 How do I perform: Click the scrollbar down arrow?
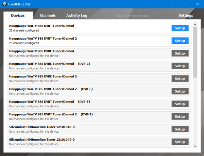[x=195, y=146]
